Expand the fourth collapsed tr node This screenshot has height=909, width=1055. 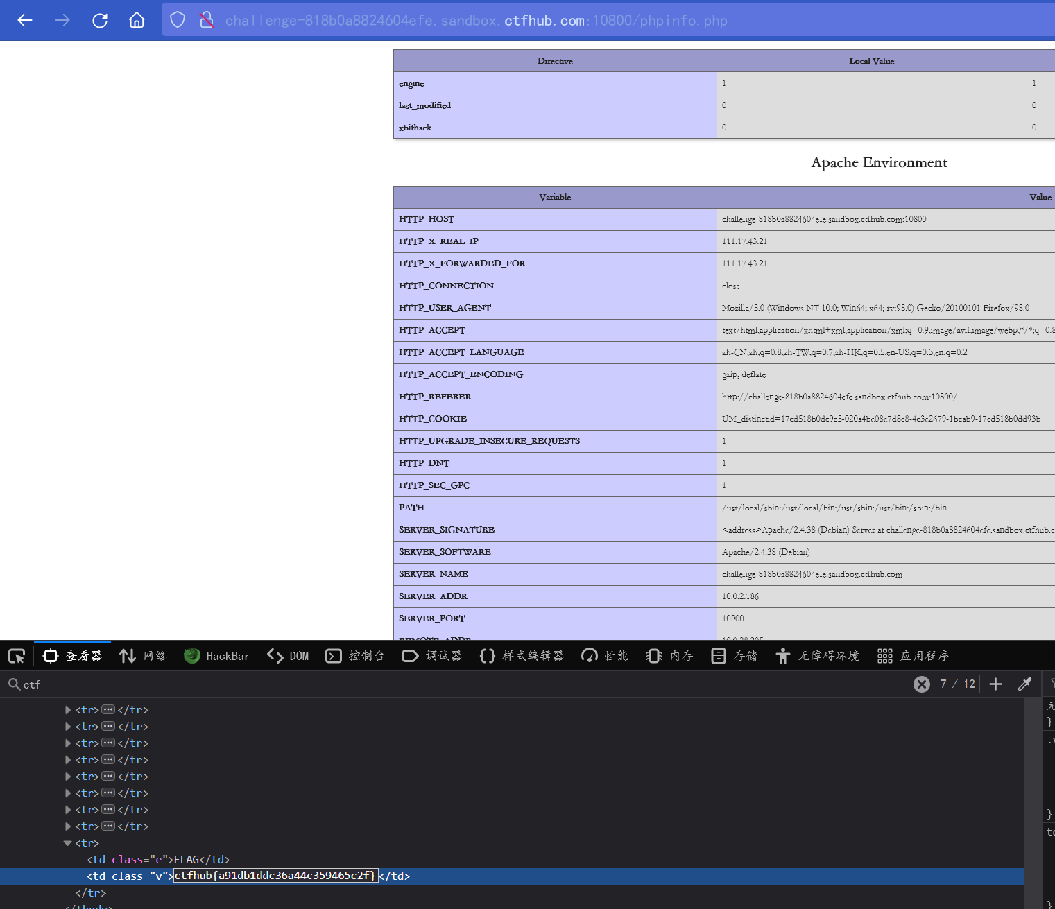(68, 760)
